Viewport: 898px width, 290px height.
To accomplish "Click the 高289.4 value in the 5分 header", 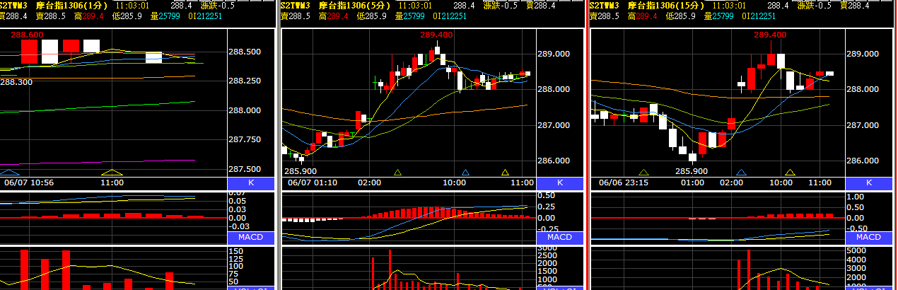I will [x=334, y=15].
